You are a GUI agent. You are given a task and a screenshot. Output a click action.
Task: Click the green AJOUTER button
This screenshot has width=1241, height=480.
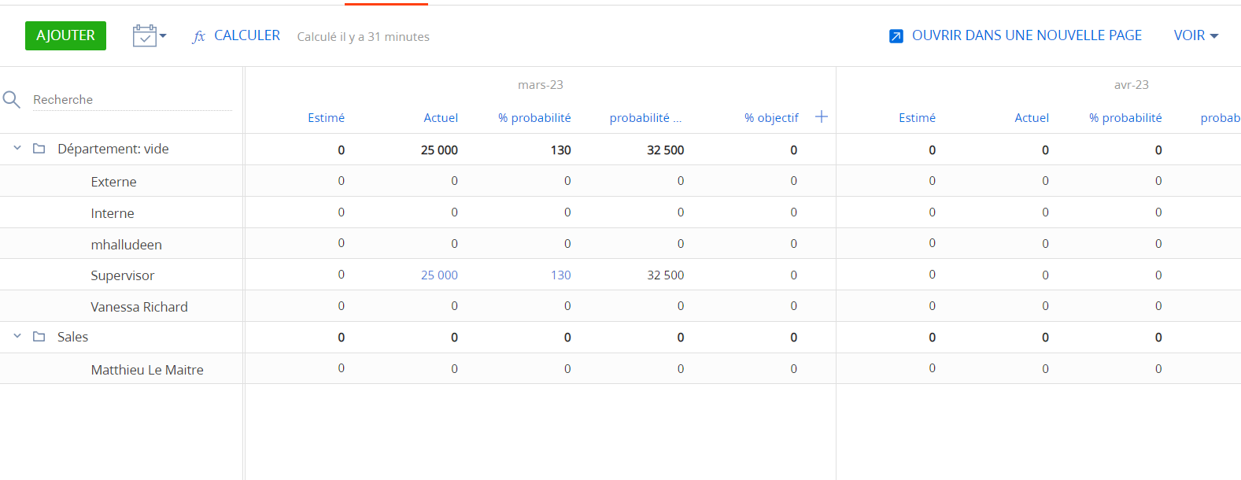(x=65, y=35)
